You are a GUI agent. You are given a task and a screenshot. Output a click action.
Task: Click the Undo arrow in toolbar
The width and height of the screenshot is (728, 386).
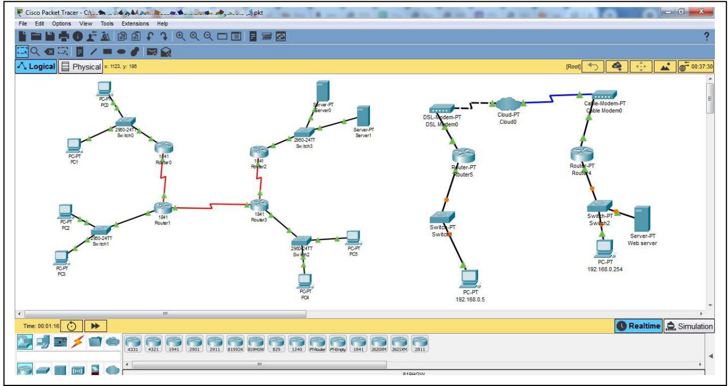[149, 37]
